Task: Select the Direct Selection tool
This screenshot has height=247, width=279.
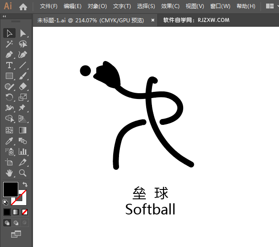Action: tap(23, 33)
